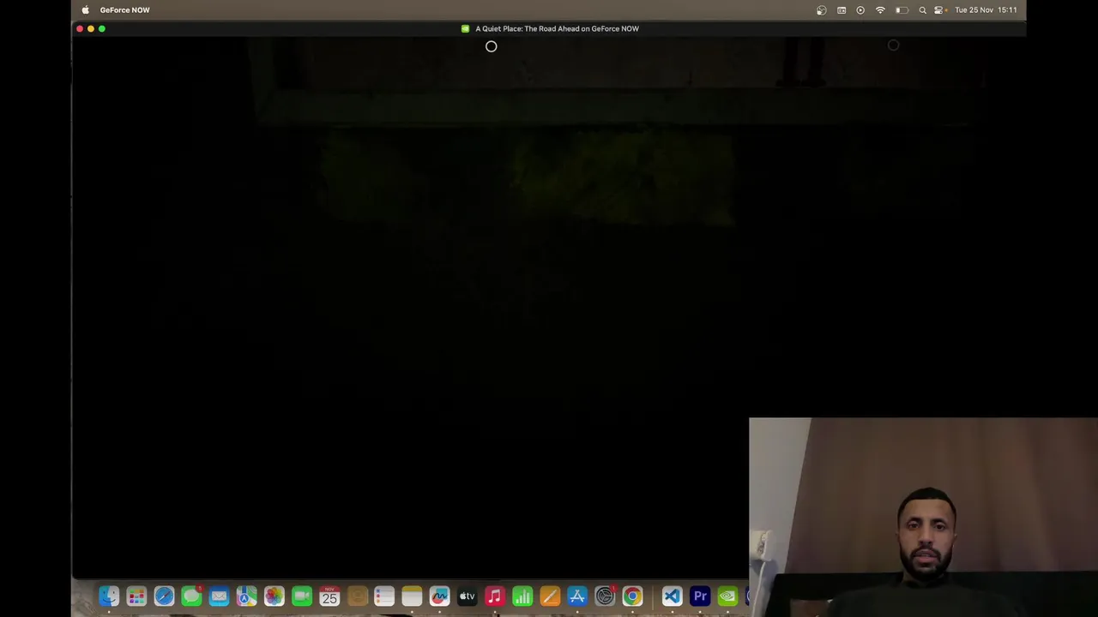Click the date and time display
Viewport: 1098px width, 617px height.
(x=986, y=10)
